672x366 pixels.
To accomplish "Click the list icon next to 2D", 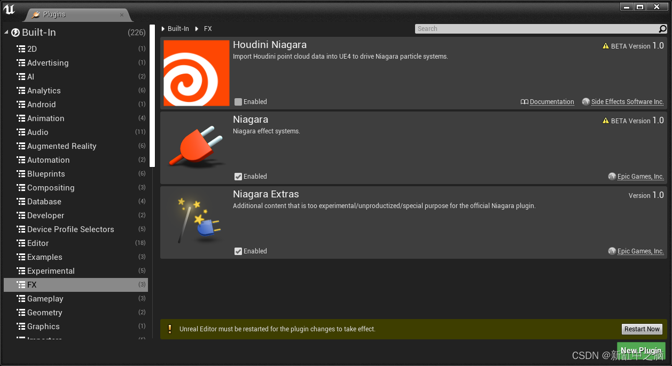I will pos(21,49).
